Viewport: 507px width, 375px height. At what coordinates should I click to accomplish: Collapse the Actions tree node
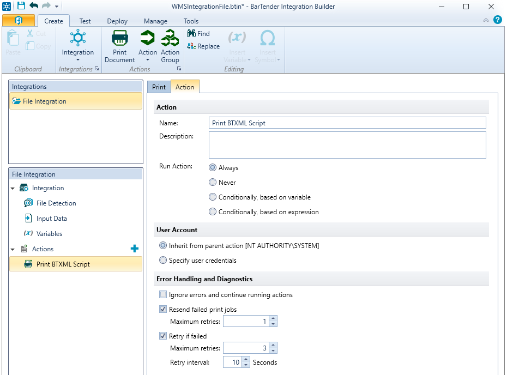[x=13, y=249]
